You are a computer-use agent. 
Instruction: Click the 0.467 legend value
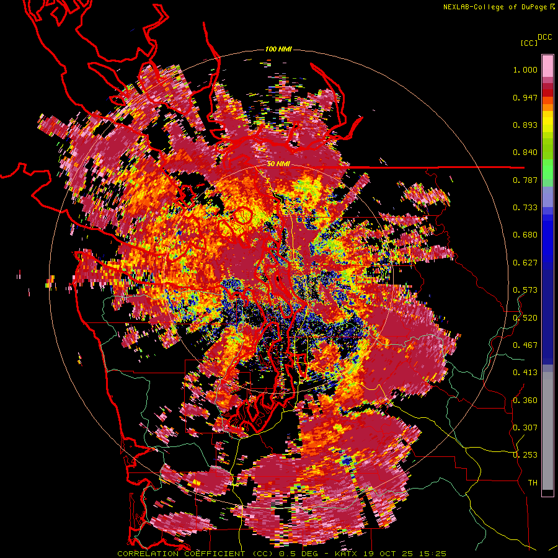click(525, 345)
